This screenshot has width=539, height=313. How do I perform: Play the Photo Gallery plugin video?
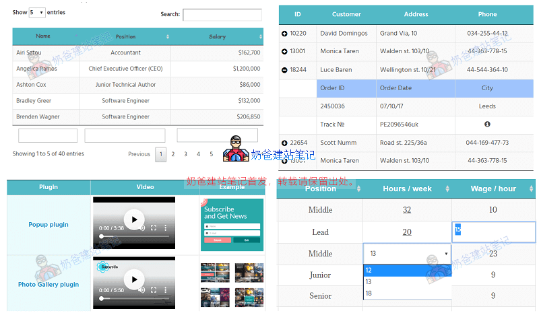tap(134, 279)
